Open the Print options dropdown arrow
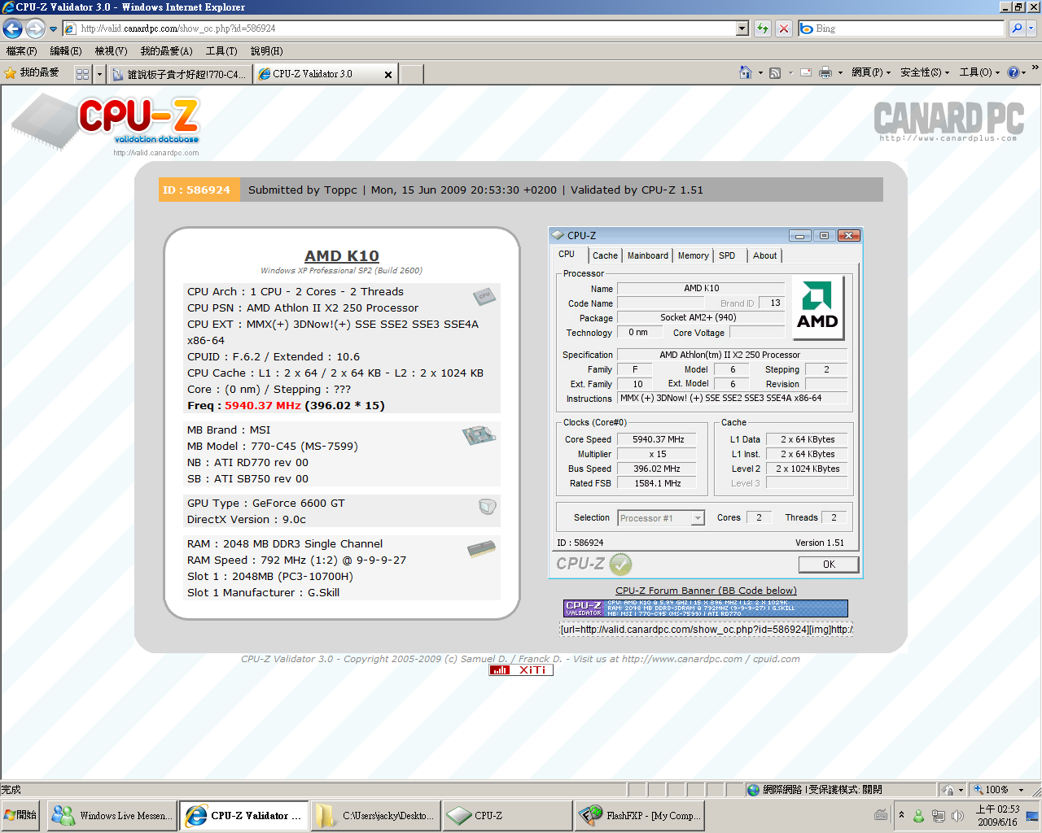 [840, 72]
